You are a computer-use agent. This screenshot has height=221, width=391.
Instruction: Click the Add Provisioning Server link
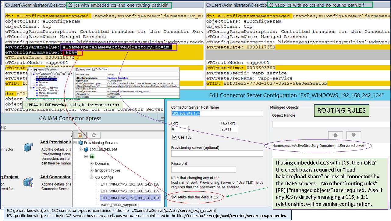[x=56, y=142]
